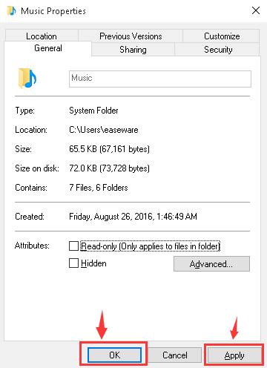
Task: Click the red arrow above Apply
Action: (234, 328)
